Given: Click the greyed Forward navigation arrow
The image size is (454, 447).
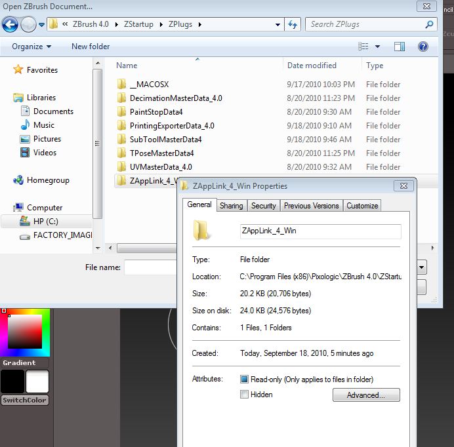Looking at the screenshot, I should [28, 24].
